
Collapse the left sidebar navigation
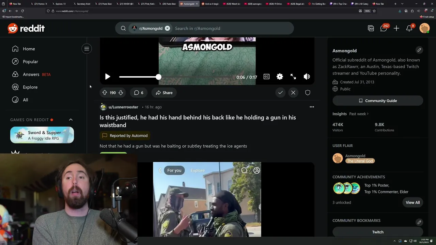coord(87,49)
